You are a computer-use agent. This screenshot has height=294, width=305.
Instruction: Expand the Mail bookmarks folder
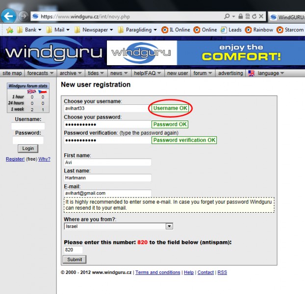pos(58,30)
